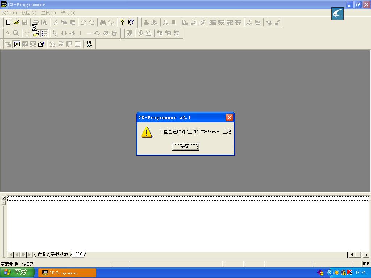The image size is (371, 278).
Task: Toggle the show comments tag button
Action: click(x=36, y=33)
